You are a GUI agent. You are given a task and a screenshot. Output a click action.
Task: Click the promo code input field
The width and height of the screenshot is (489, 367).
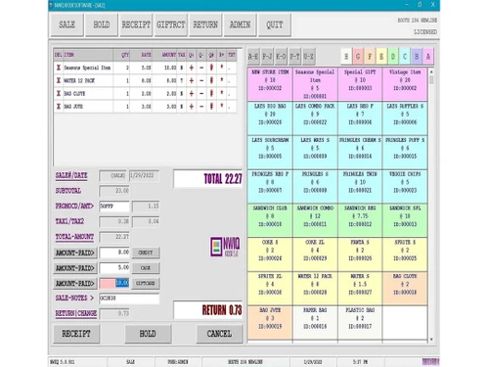click(114, 206)
